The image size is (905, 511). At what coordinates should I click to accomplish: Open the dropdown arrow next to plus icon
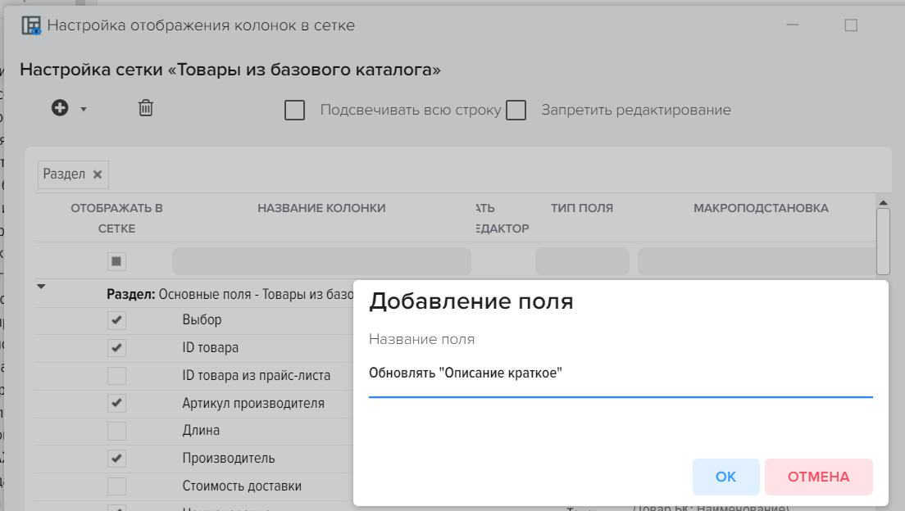pyautogui.click(x=83, y=110)
